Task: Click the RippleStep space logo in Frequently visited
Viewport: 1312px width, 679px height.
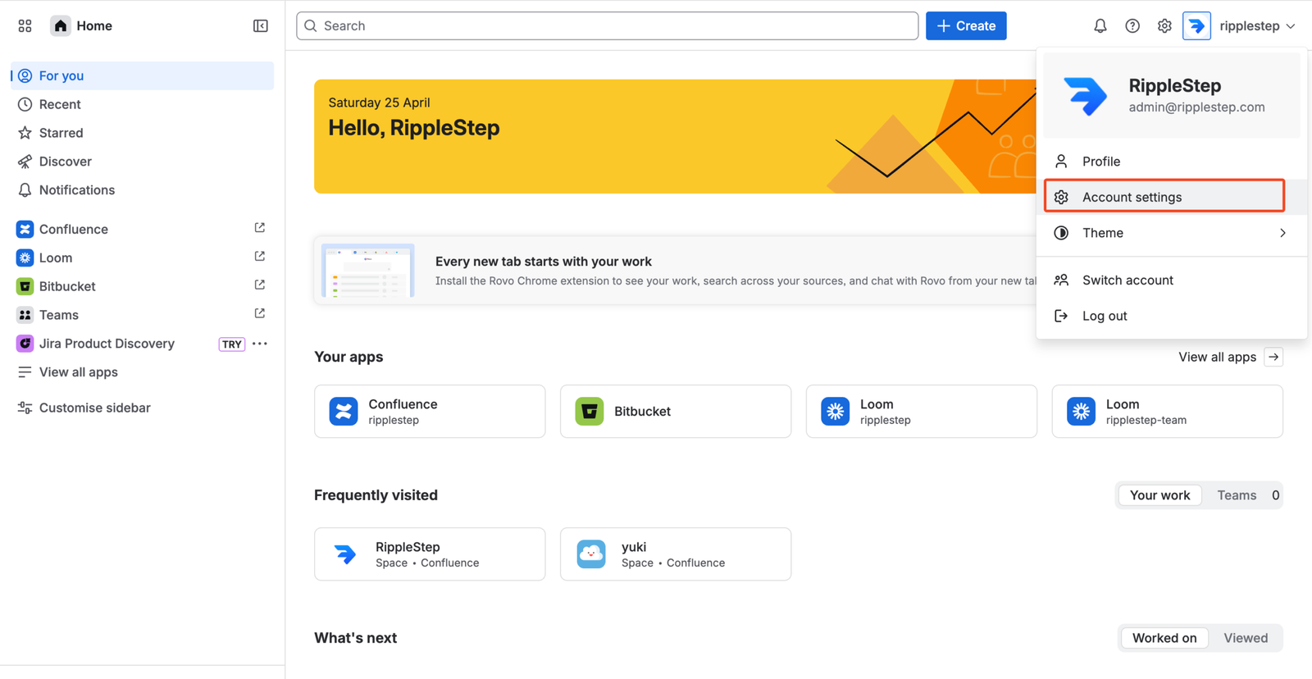Action: point(345,554)
